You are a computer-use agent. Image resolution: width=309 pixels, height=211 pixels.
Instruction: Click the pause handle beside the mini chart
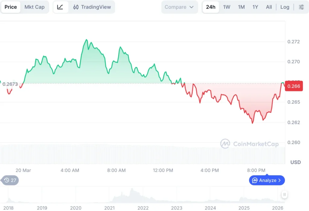pyautogui.click(x=284, y=195)
